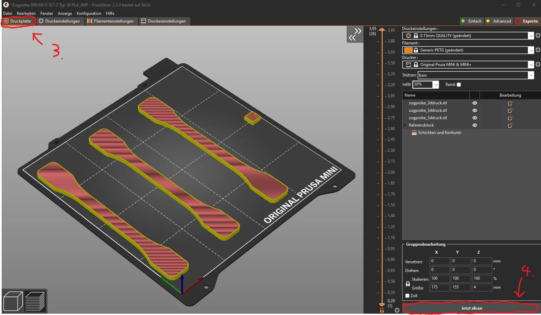
Task: Open the Infill percentage dropdown
Action: tap(436, 85)
